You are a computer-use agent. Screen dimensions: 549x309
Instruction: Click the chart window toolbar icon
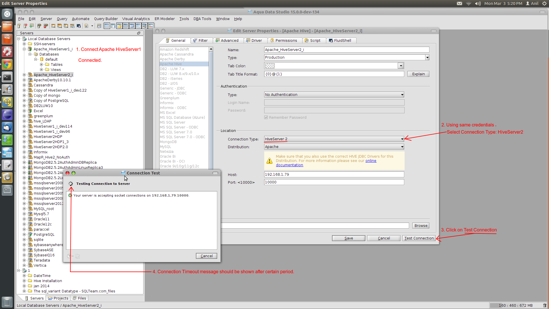pos(151,26)
